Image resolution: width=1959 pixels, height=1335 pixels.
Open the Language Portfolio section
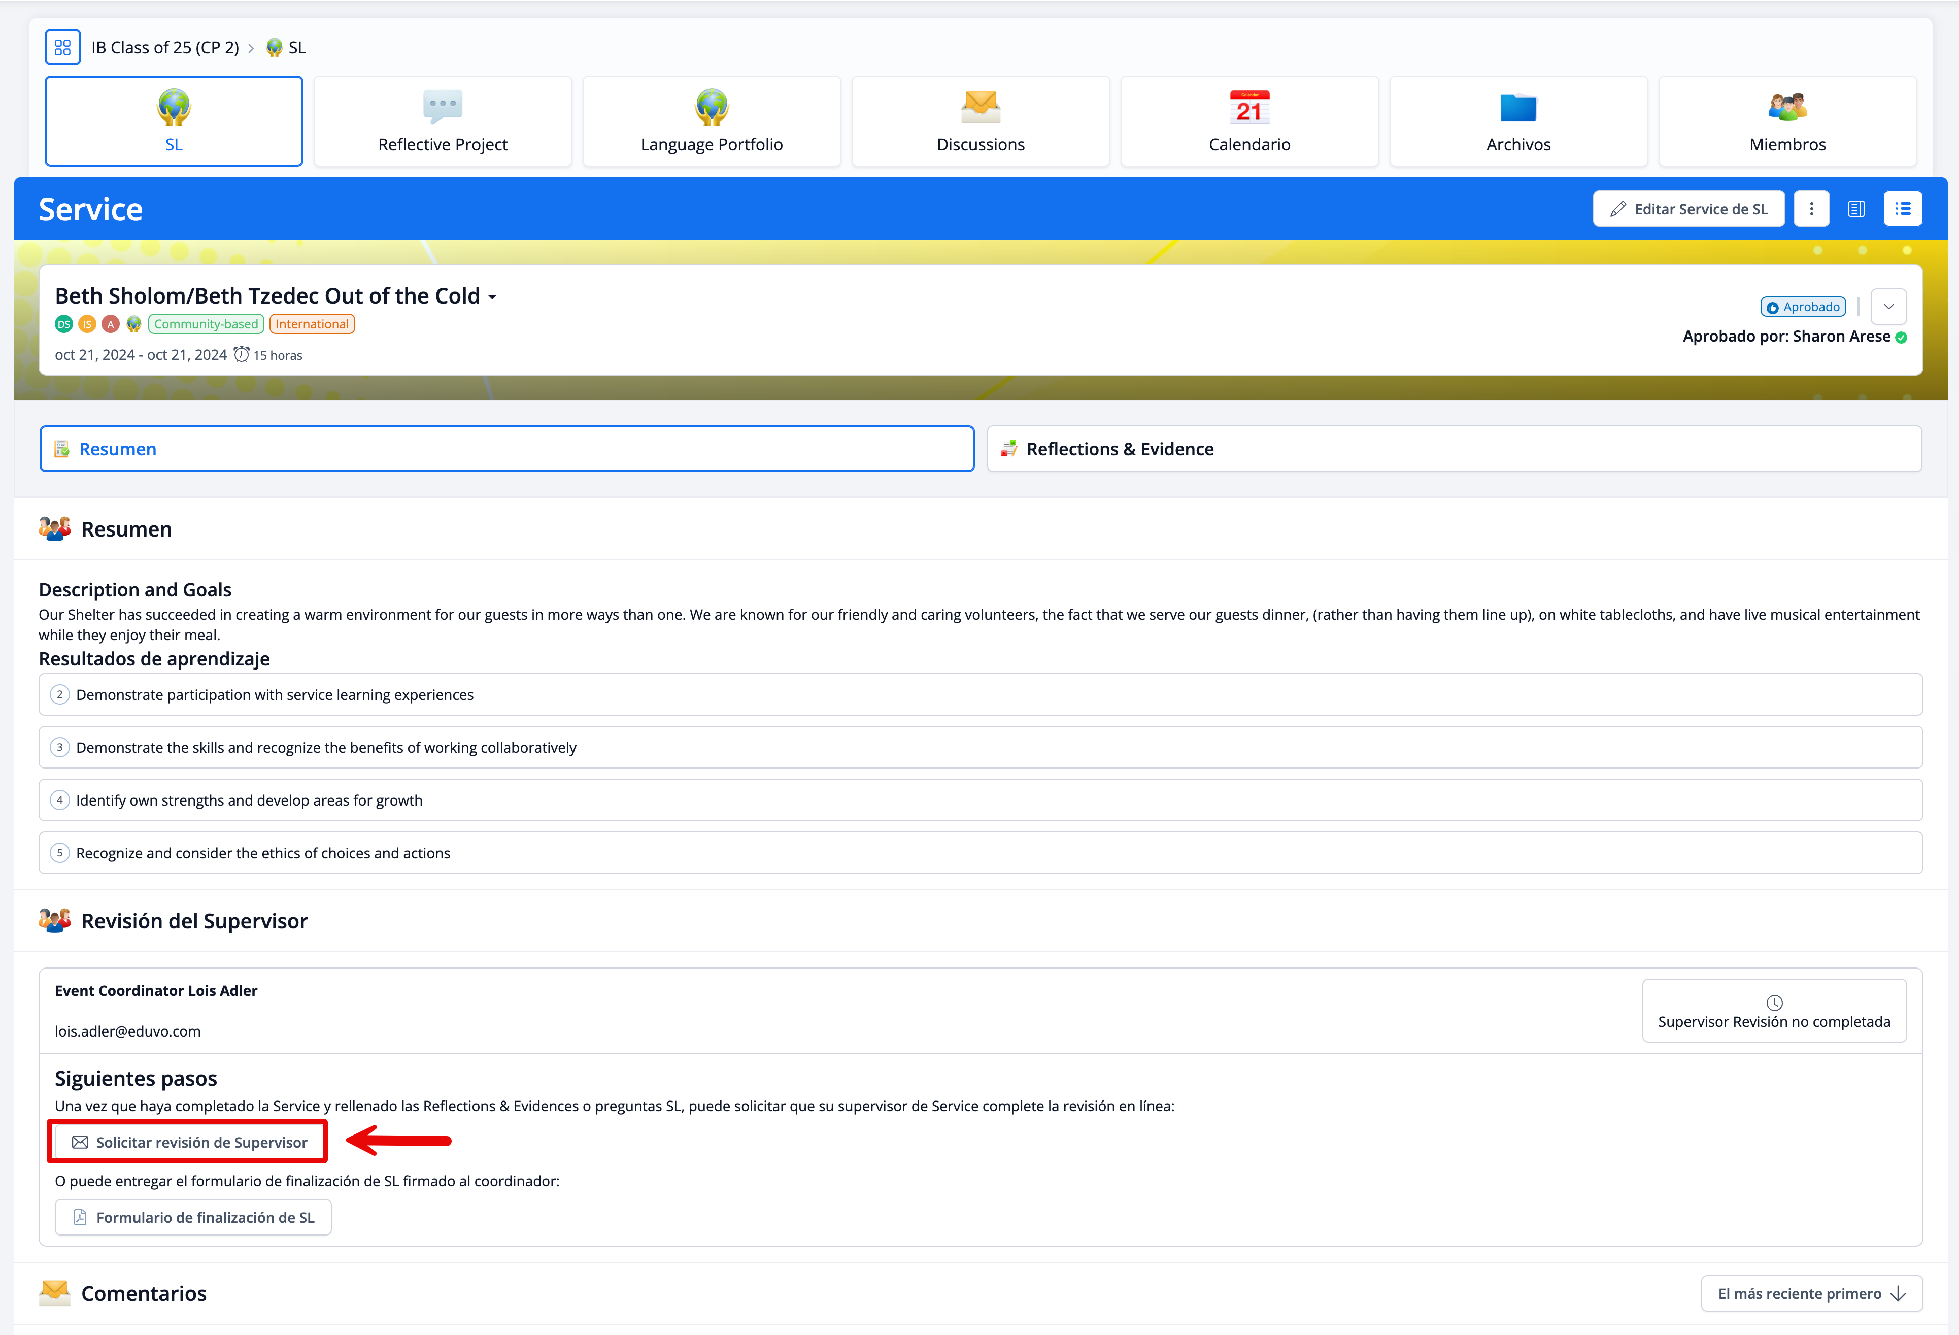712,121
